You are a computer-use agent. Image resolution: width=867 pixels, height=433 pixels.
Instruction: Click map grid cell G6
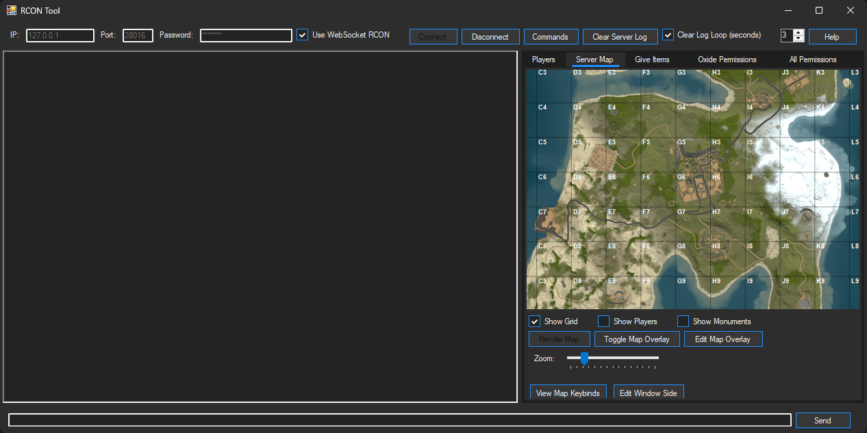click(x=692, y=190)
